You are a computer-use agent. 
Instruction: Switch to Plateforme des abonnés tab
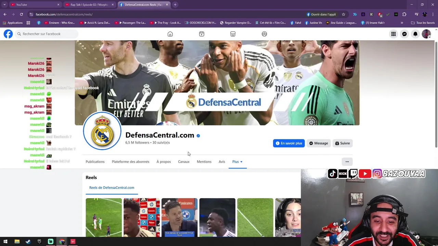tap(130, 162)
